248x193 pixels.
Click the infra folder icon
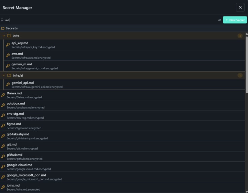[x=9, y=36]
